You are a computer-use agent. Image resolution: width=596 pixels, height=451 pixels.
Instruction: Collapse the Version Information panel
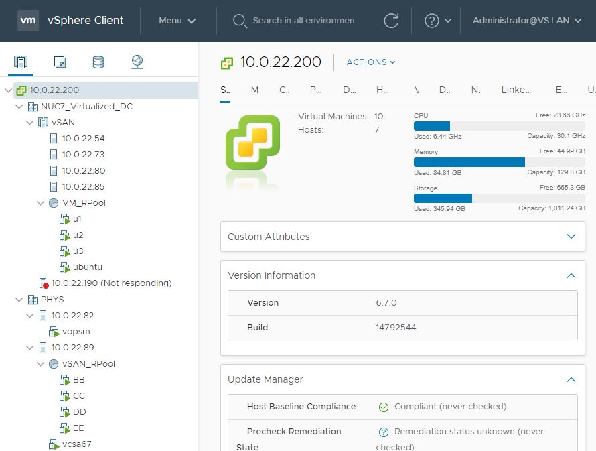[x=571, y=275]
